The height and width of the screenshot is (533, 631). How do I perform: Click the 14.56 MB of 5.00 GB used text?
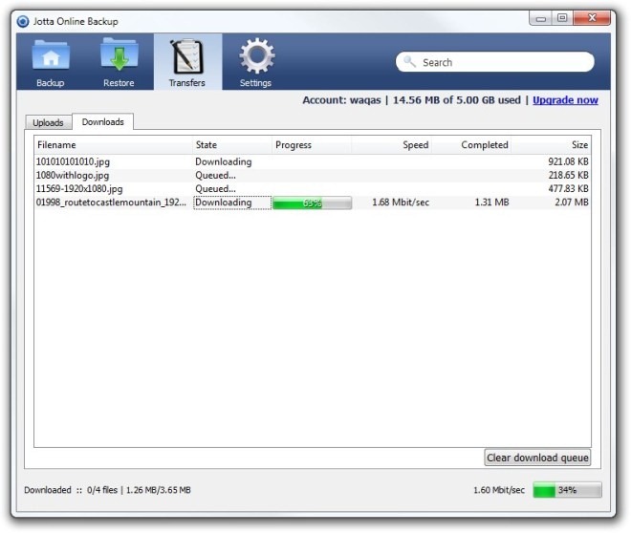[457, 100]
